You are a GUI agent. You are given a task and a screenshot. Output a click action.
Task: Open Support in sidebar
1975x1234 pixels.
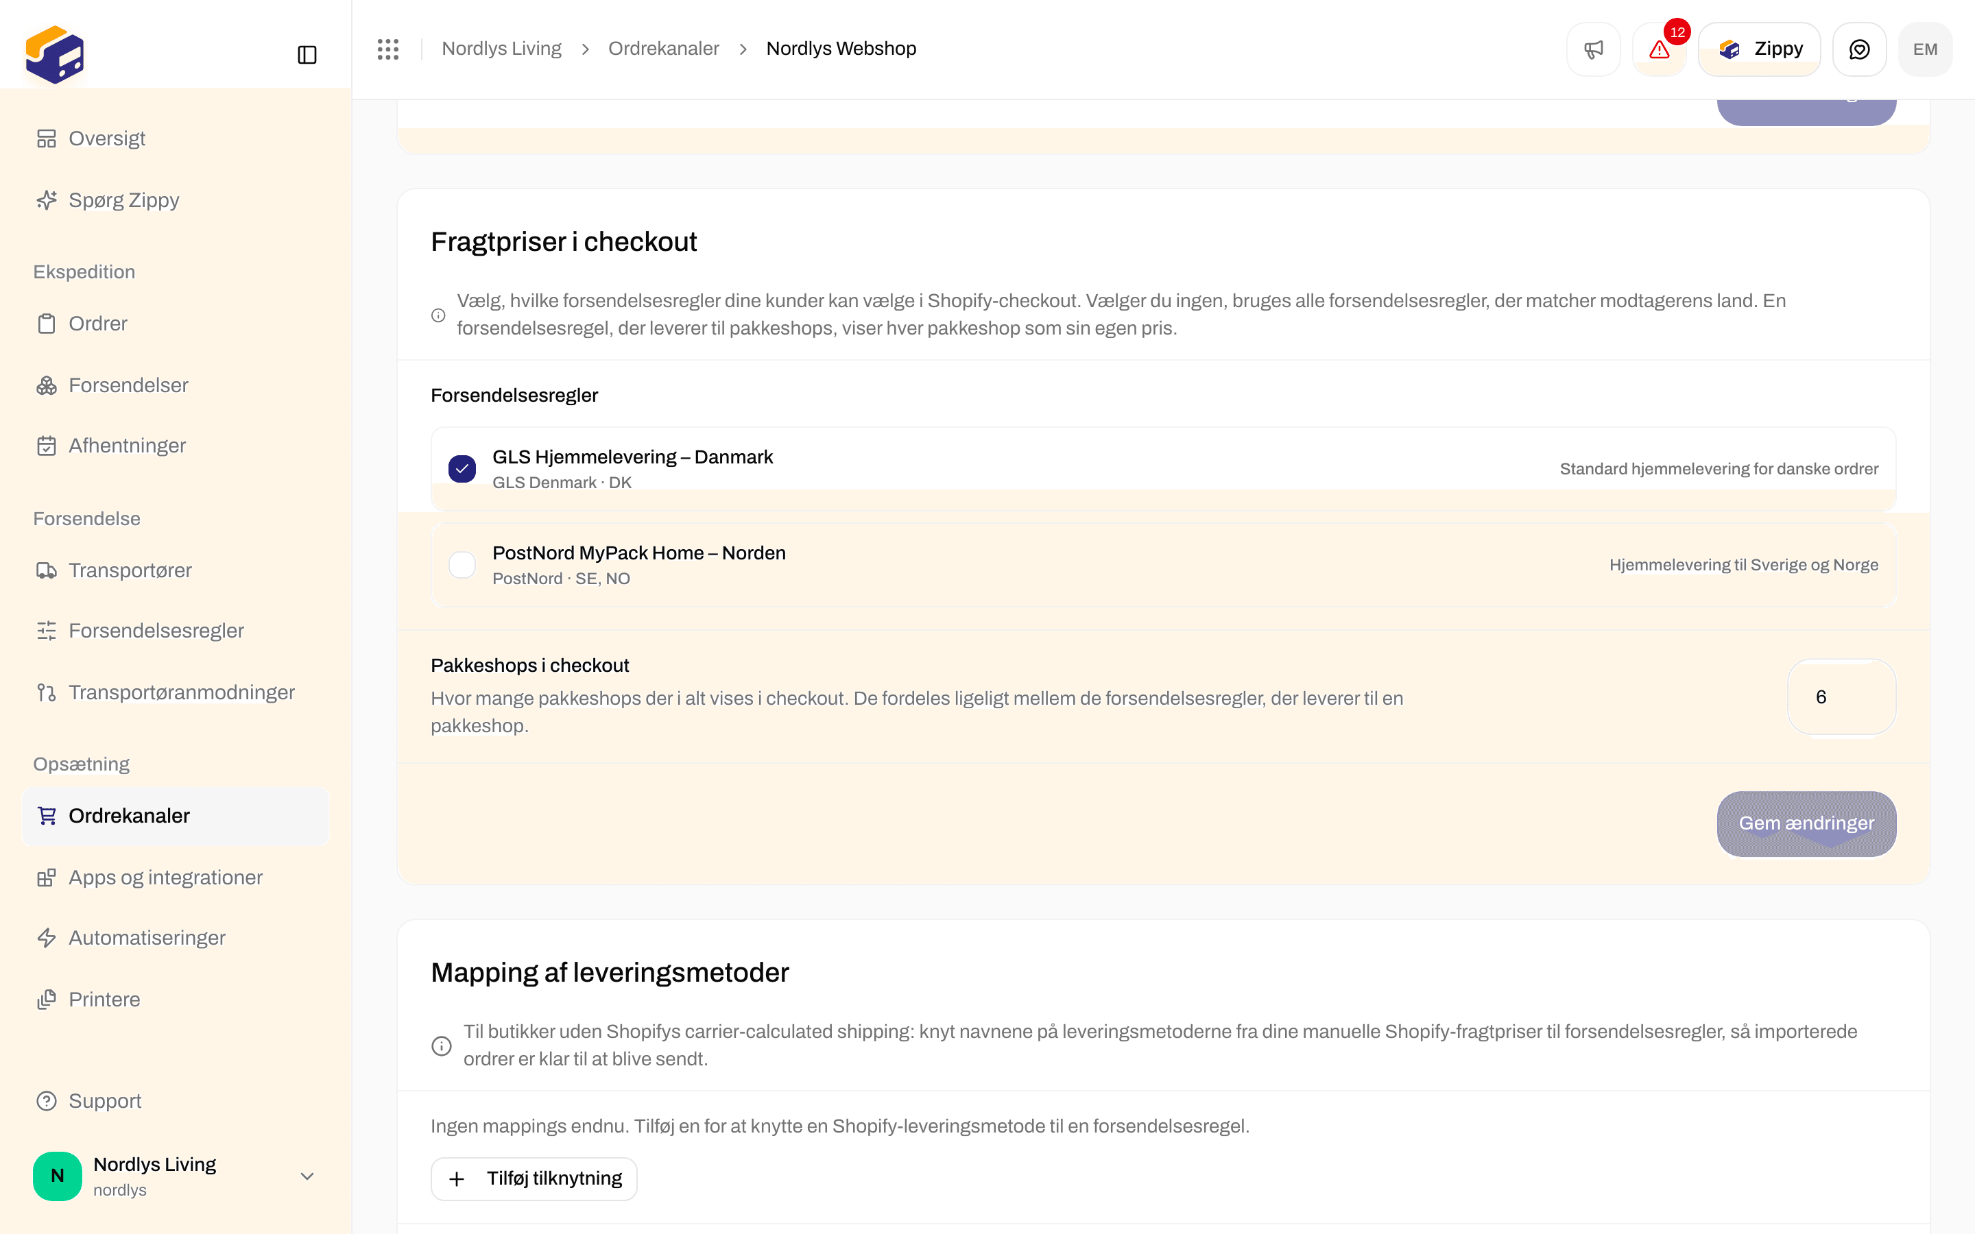pyautogui.click(x=176, y=1101)
